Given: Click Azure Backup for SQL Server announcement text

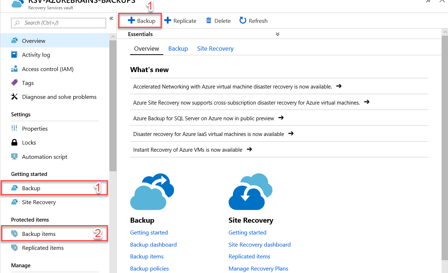Looking at the screenshot, I should [x=204, y=118].
